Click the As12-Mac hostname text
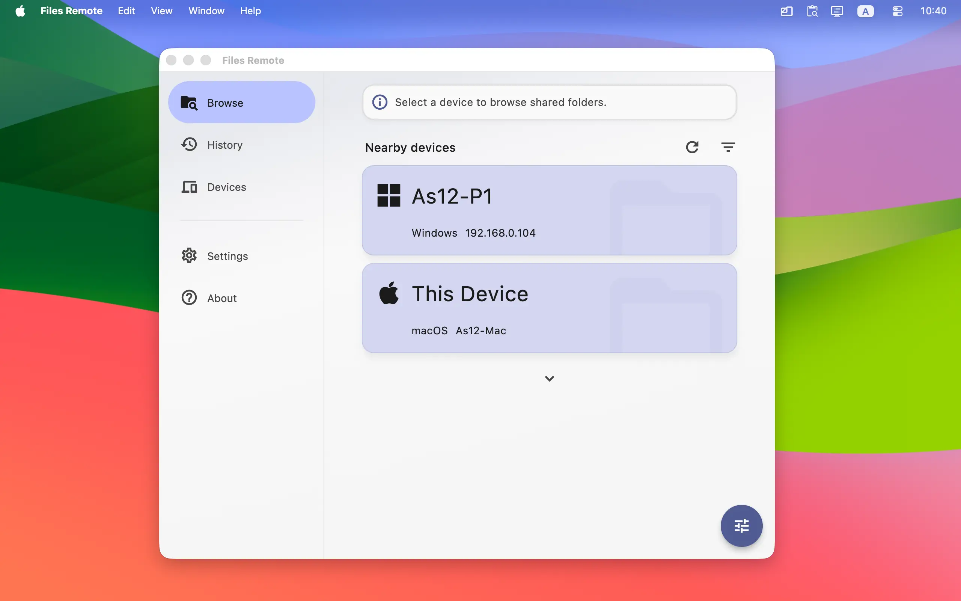Image resolution: width=961 pixels, height=601 pixels. pos(481,331)
